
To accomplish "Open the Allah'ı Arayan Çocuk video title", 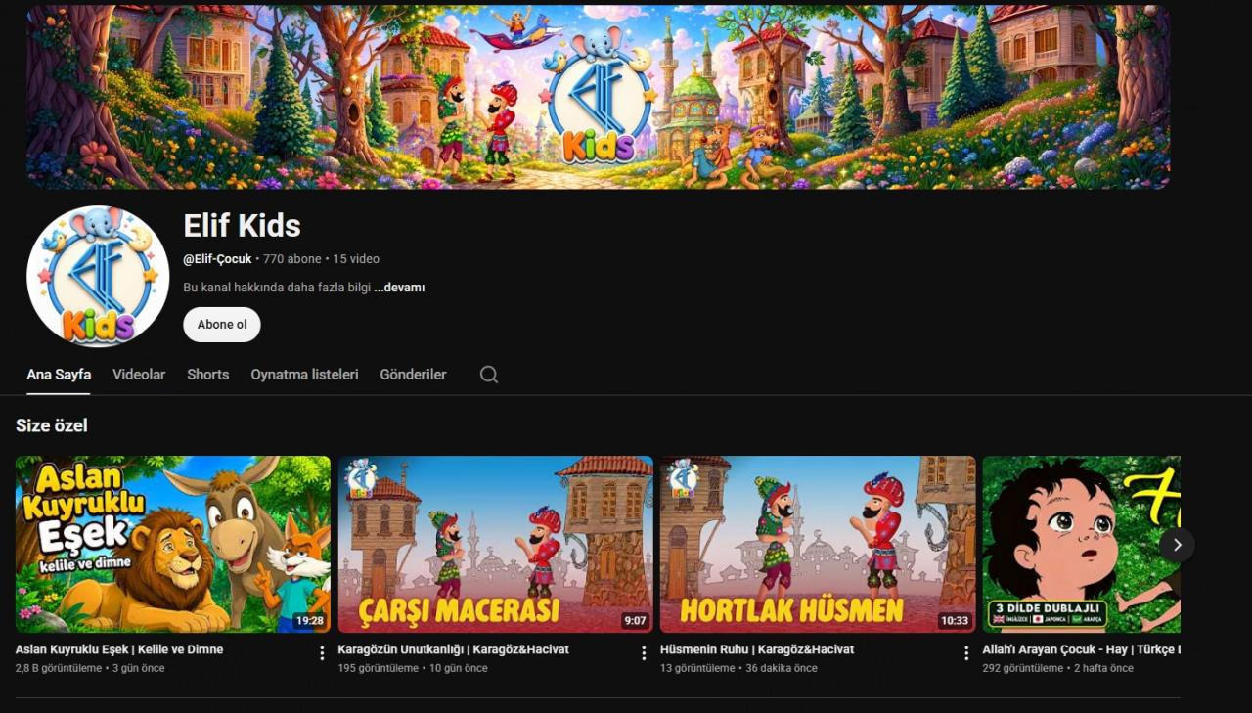I will click(1081, 649).
